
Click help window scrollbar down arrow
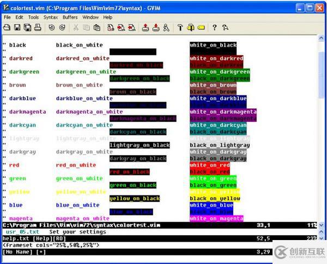coord(321,238)
